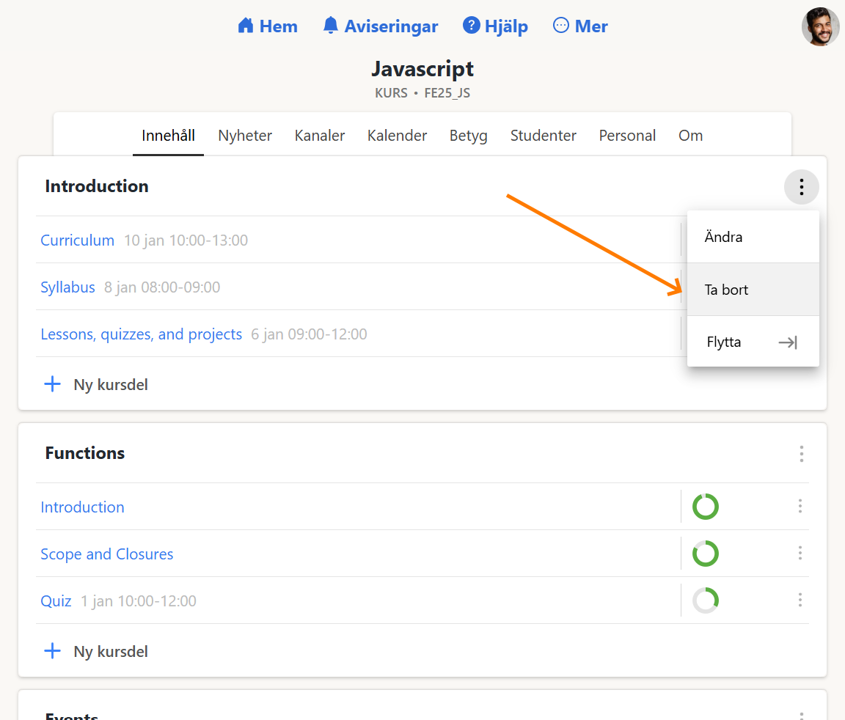Click the user profile avatar
Viewport: 845px width, 720px height.
820,27
